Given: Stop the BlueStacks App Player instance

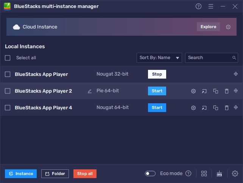Looking at the screenshot, I should pyautogui.click(x=157, y=74).
